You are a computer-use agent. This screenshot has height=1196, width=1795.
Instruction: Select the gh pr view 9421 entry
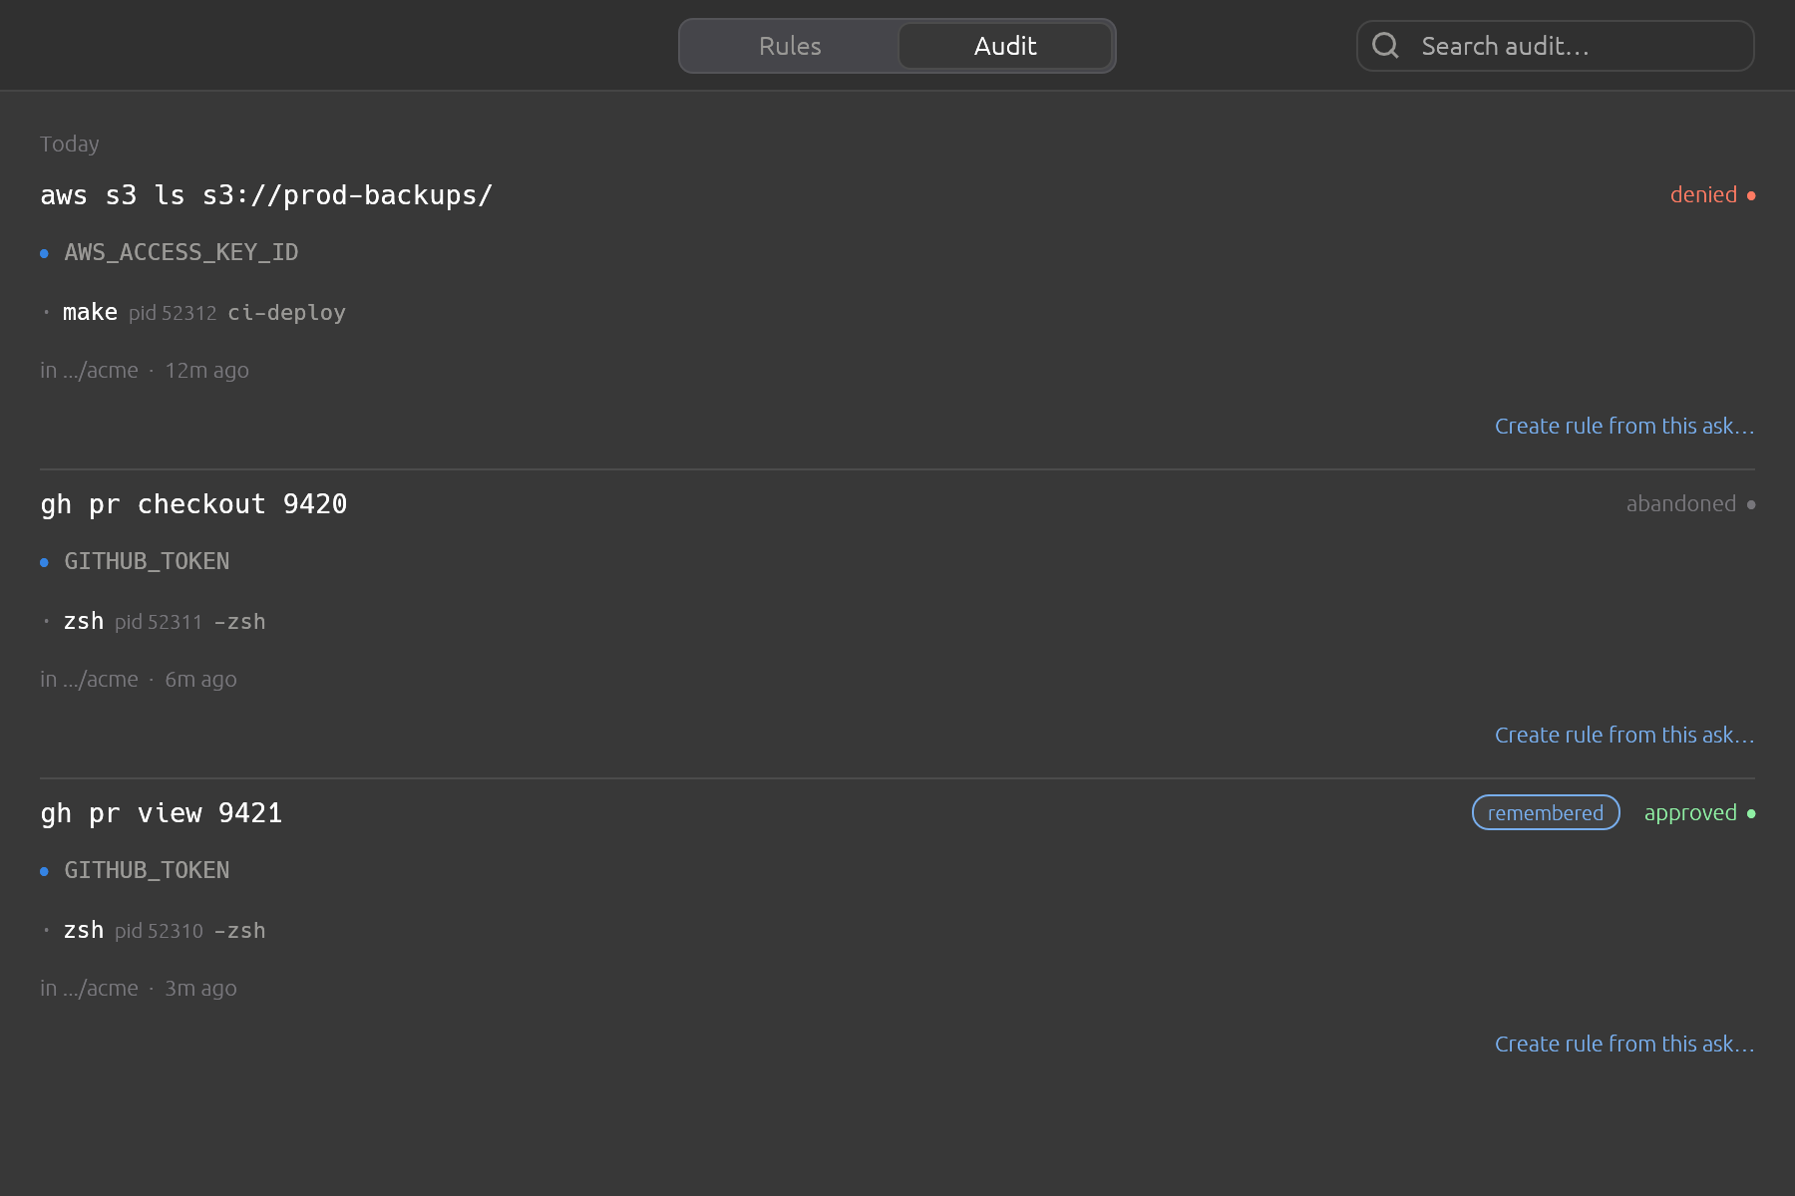tap(162, 813)
